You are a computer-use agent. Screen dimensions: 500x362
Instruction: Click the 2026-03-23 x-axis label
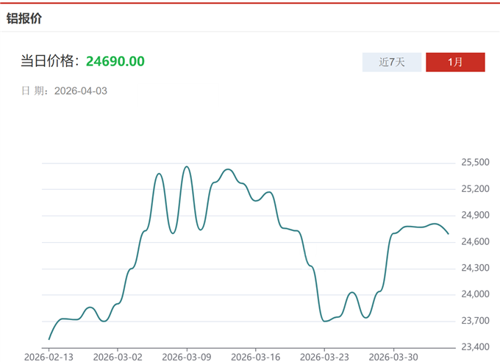[x=324, y=356]
